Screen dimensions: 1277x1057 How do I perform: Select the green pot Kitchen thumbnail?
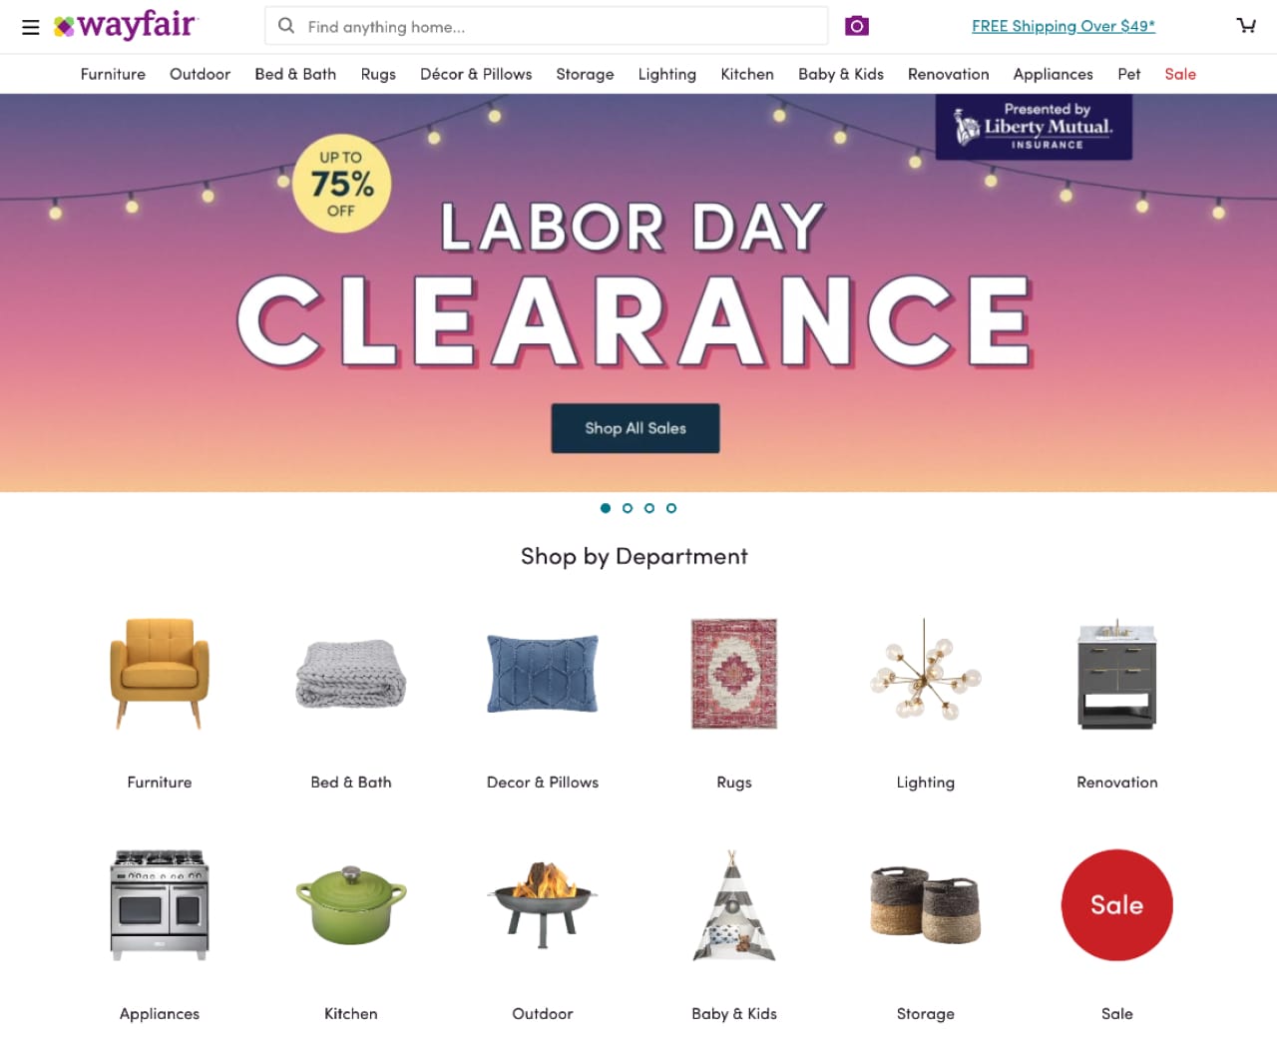click(x=351, y=905)
